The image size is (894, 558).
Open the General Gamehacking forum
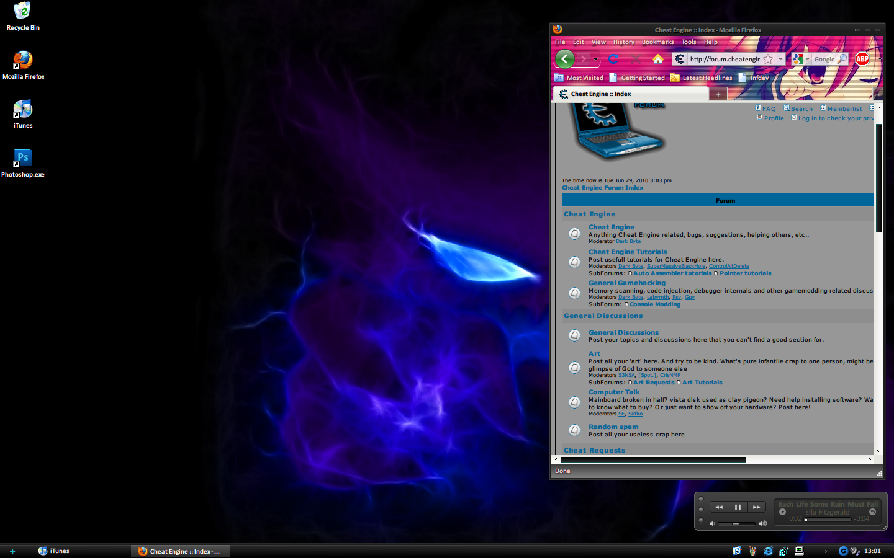627,283
